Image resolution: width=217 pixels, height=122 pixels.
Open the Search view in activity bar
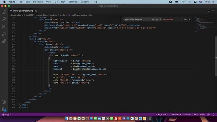pos(4,19)
